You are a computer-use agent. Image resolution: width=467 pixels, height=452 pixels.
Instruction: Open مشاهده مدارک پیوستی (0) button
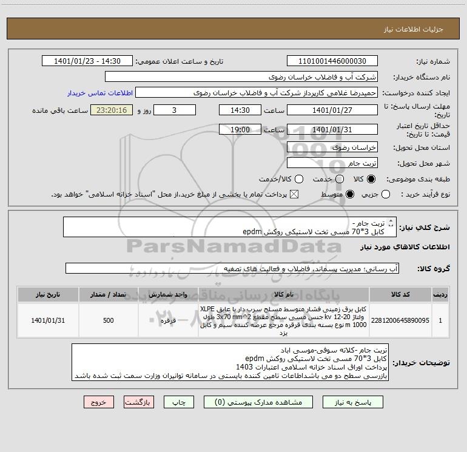258,402
